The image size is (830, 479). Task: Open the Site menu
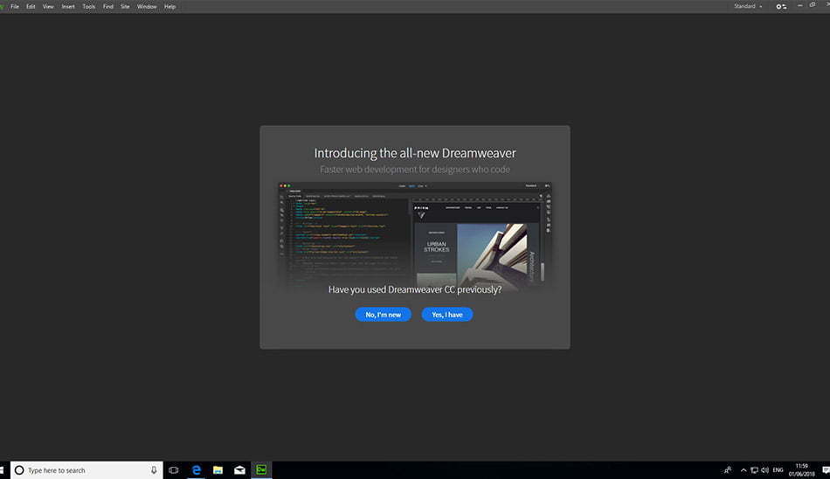click(x=125, y=6)
